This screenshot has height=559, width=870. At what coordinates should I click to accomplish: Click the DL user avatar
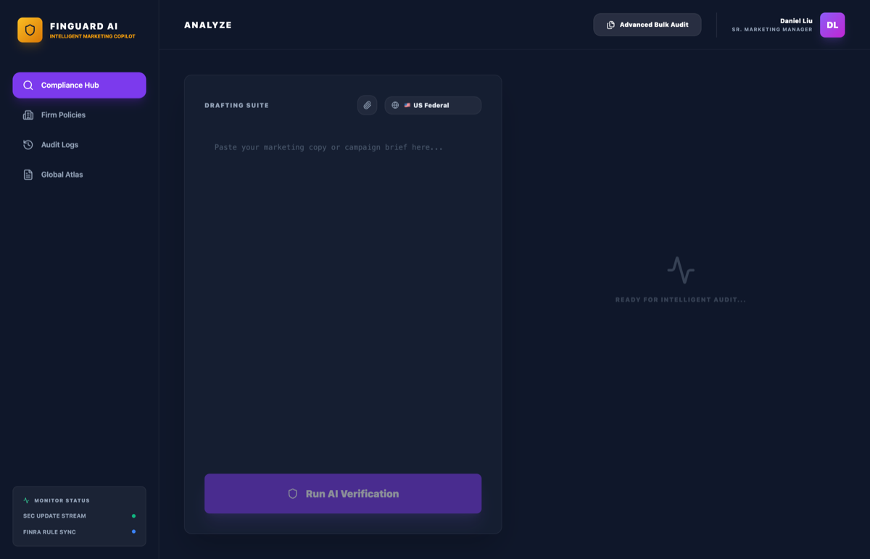pyautogui.click(x=832, y=25)
